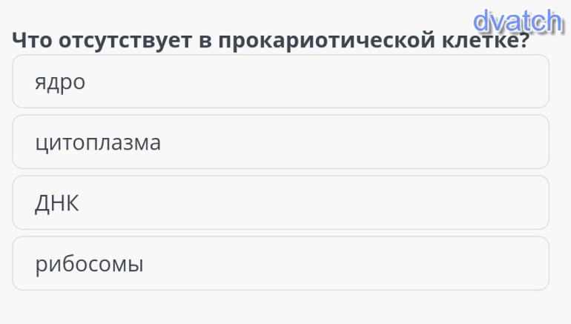The height and width of the screenshot is (324, 571).
Task: Click the second answer box in the list
Action: (280, 142)
